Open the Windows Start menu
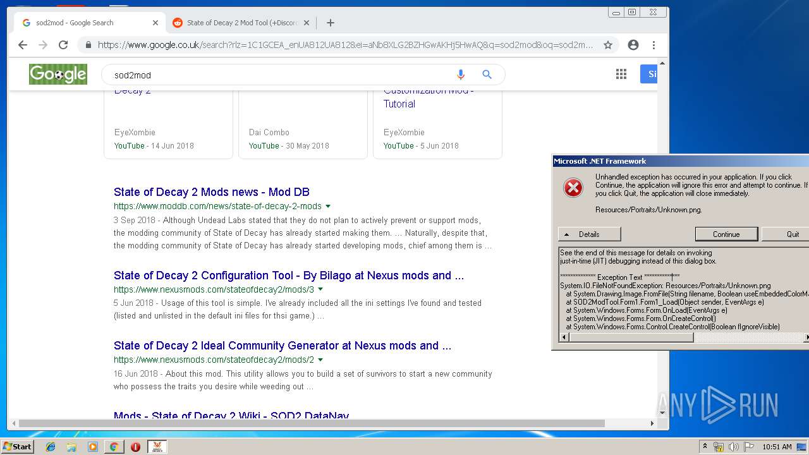 17,446
